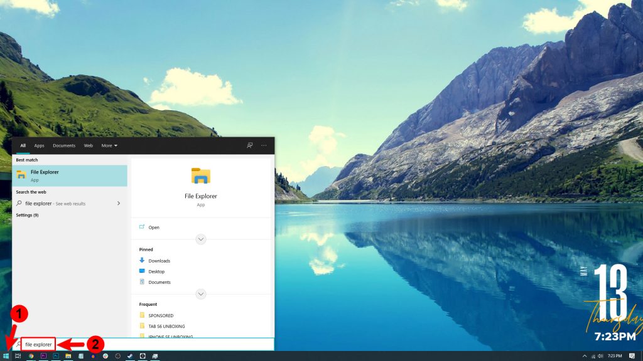Open Adobe Photoshop from the taskbar
The width and height of the screenshot is (643, 361).
56,356
